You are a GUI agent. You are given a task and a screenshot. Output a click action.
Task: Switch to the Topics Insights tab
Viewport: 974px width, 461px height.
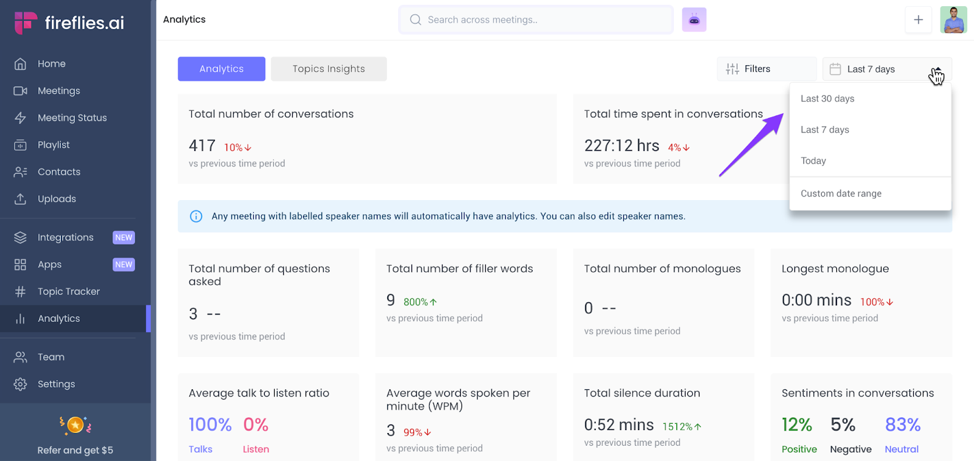328,69
